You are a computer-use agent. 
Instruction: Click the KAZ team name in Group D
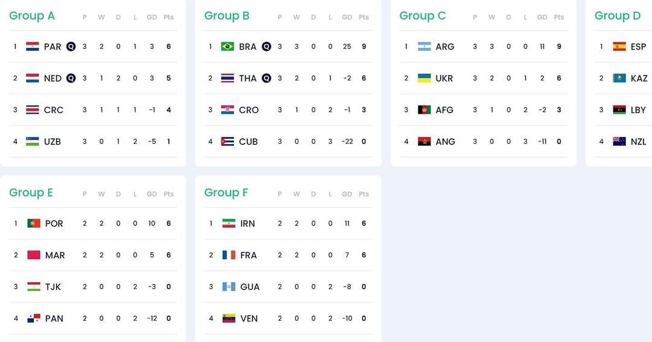point(639,79)
